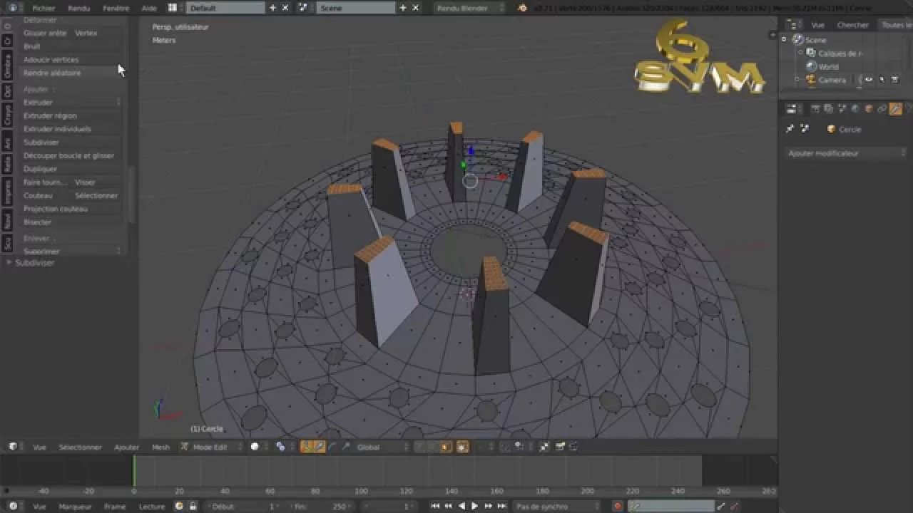
Task: Open the World properties tab icon
Action: pyautogui.click(x=855, y=109)
